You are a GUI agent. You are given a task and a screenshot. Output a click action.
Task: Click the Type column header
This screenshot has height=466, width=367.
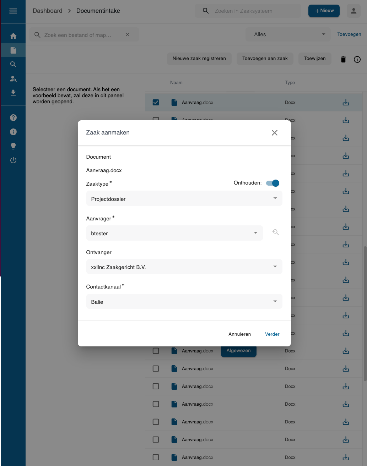click(290, 83)
